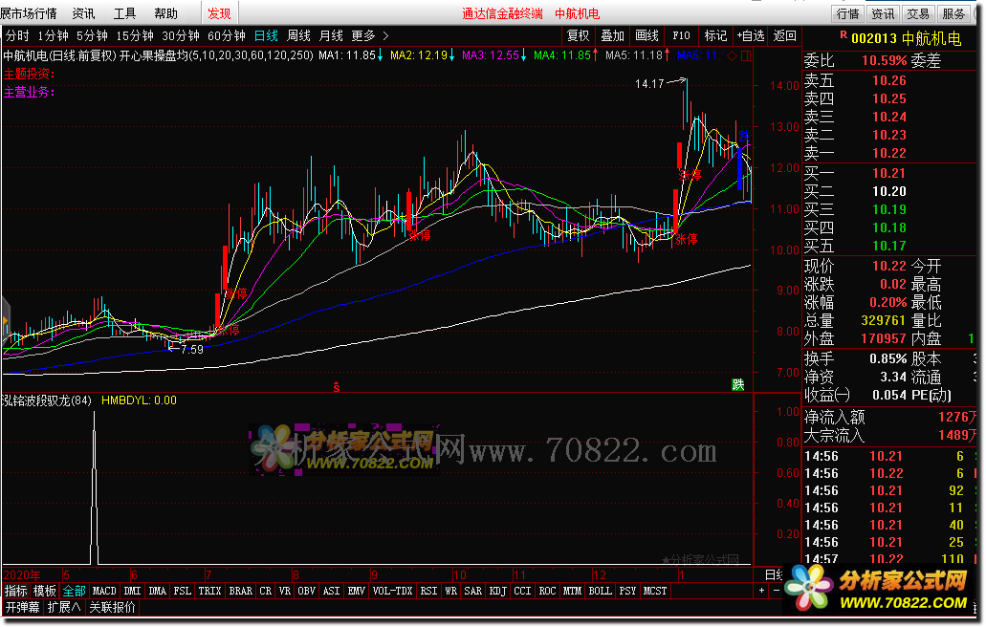The width and height of the screenshot is (986, 627).
Task: Open the 更多 periods dropdown
Action: coord(363,36)
